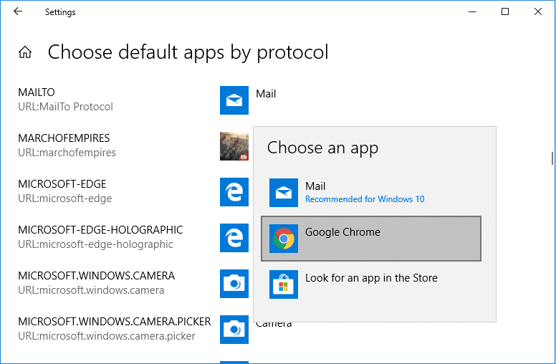Click the Choose an app heading

[322, 148]
